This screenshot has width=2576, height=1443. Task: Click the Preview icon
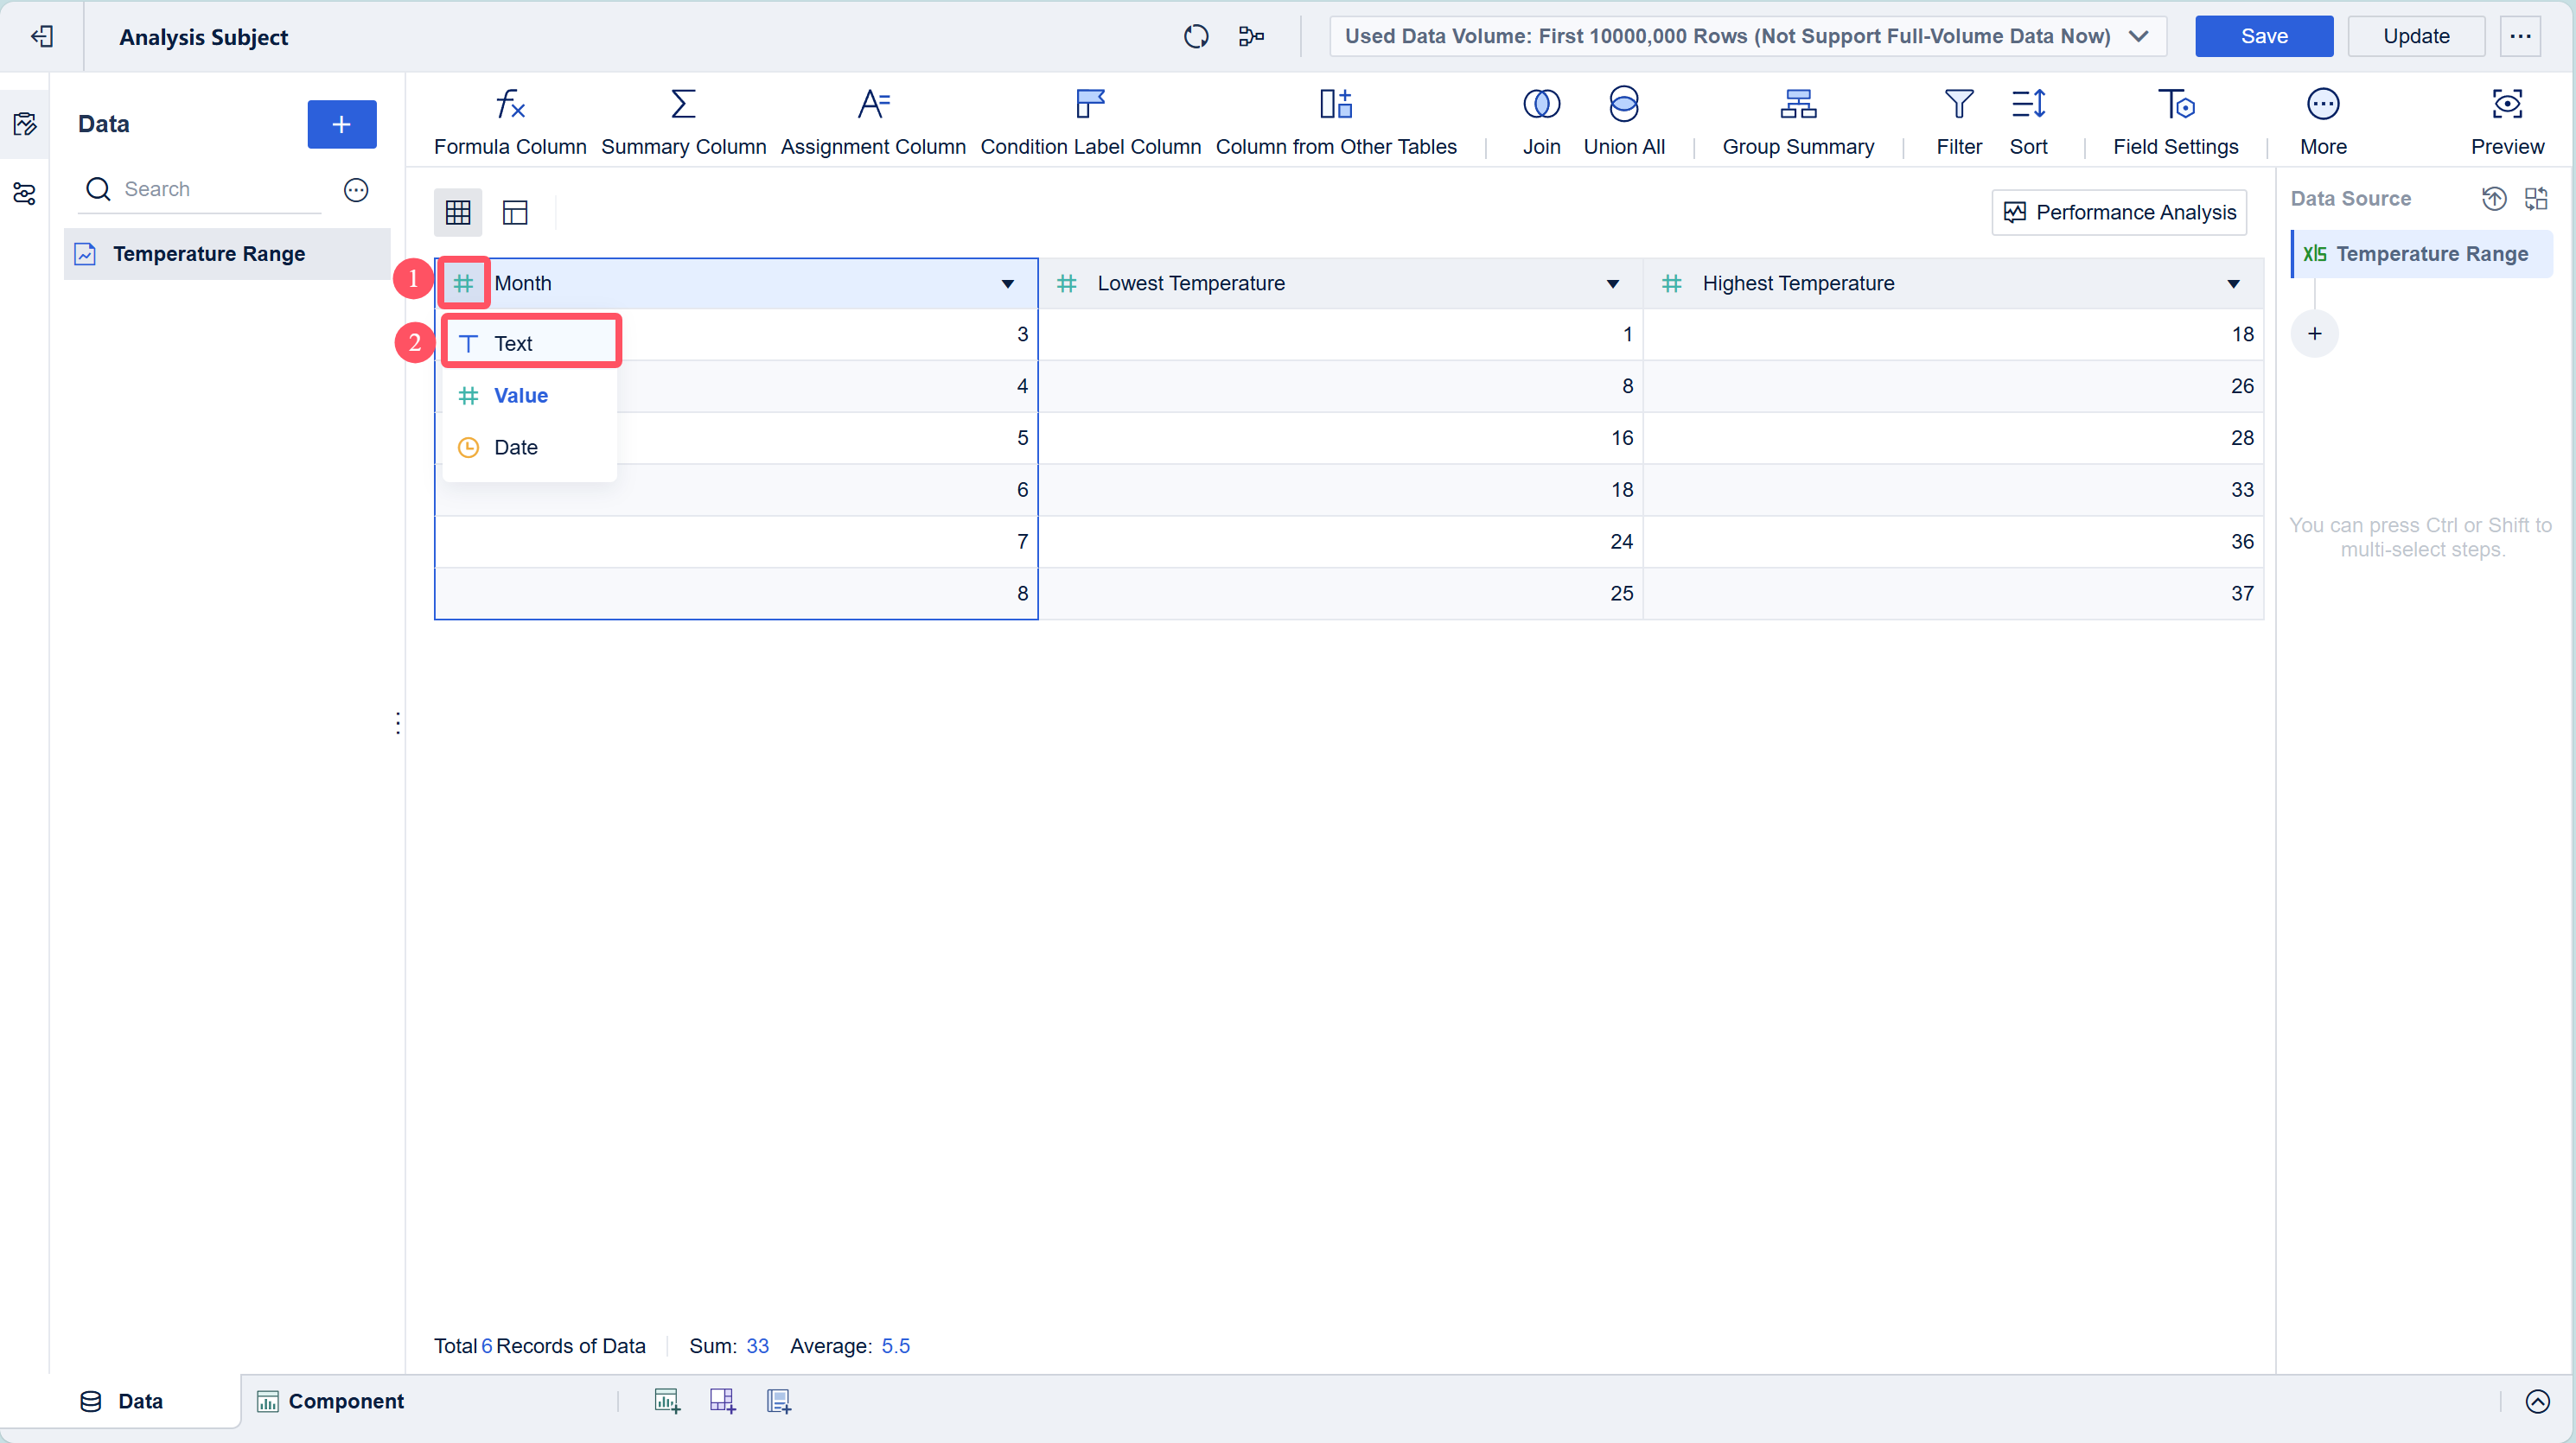[x=2506, y=105]
